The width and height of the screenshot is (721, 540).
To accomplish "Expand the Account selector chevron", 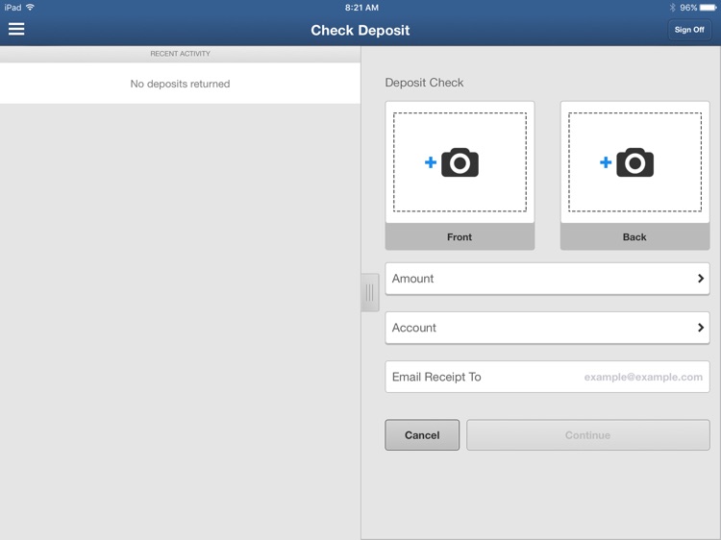I will click(700, 328).
